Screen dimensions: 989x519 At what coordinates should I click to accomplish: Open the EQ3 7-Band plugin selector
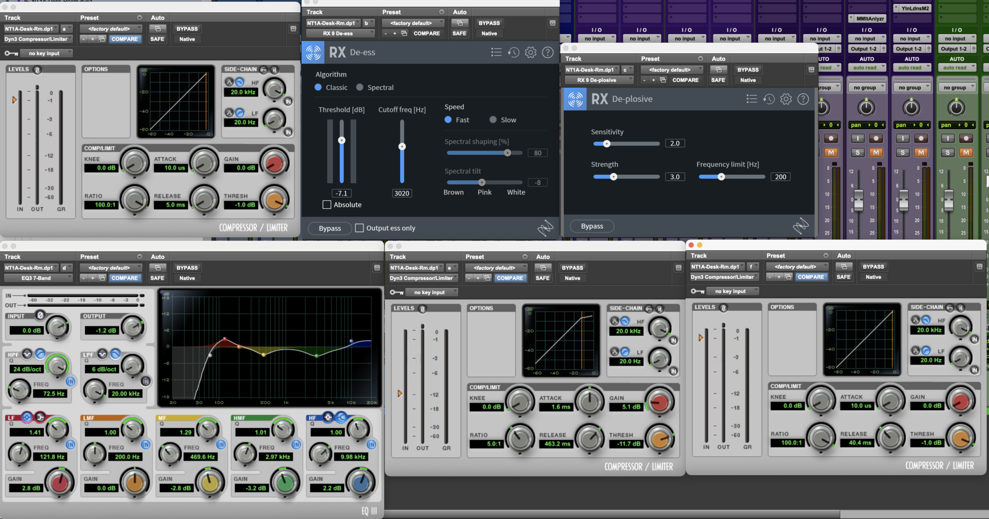click(38, 278)
